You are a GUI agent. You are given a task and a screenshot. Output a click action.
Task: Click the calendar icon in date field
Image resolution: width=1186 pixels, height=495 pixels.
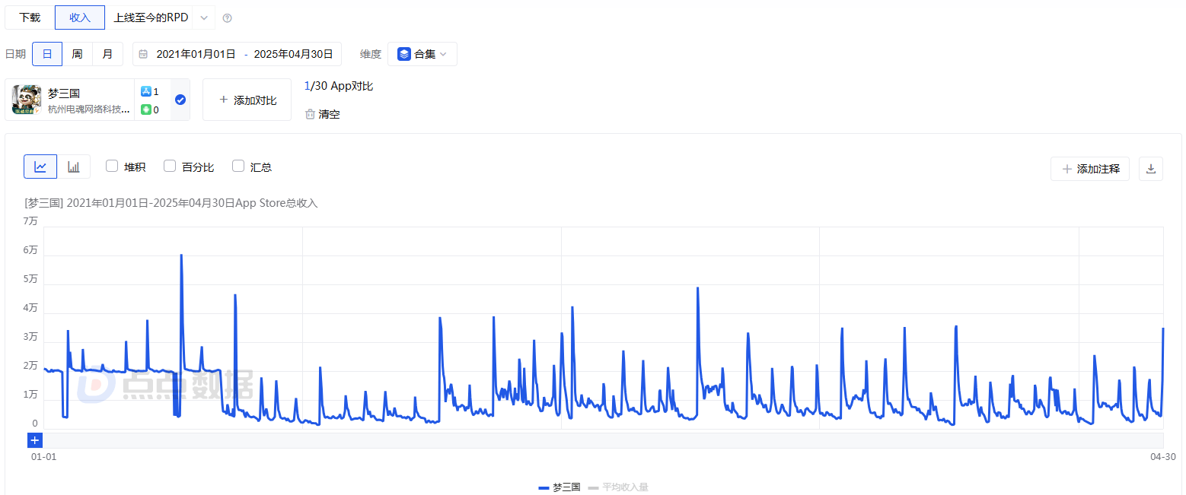(x=143, y=54)
